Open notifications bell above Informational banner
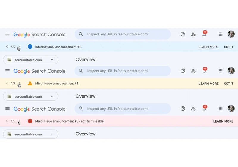 point(204,34)
